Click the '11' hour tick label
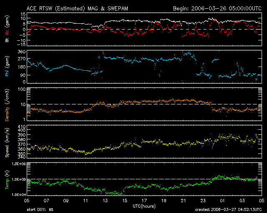 (x=86, y=201)
